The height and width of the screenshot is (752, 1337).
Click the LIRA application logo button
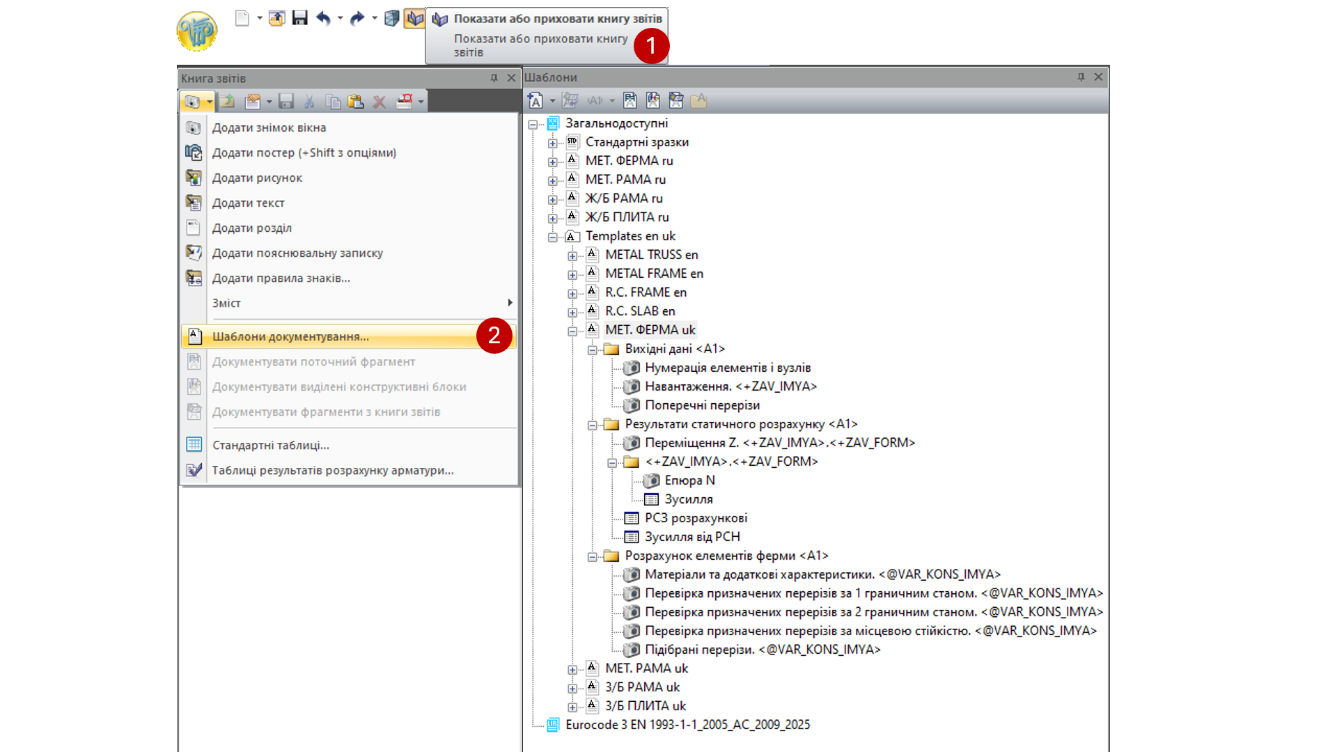[x=197, y=31]
